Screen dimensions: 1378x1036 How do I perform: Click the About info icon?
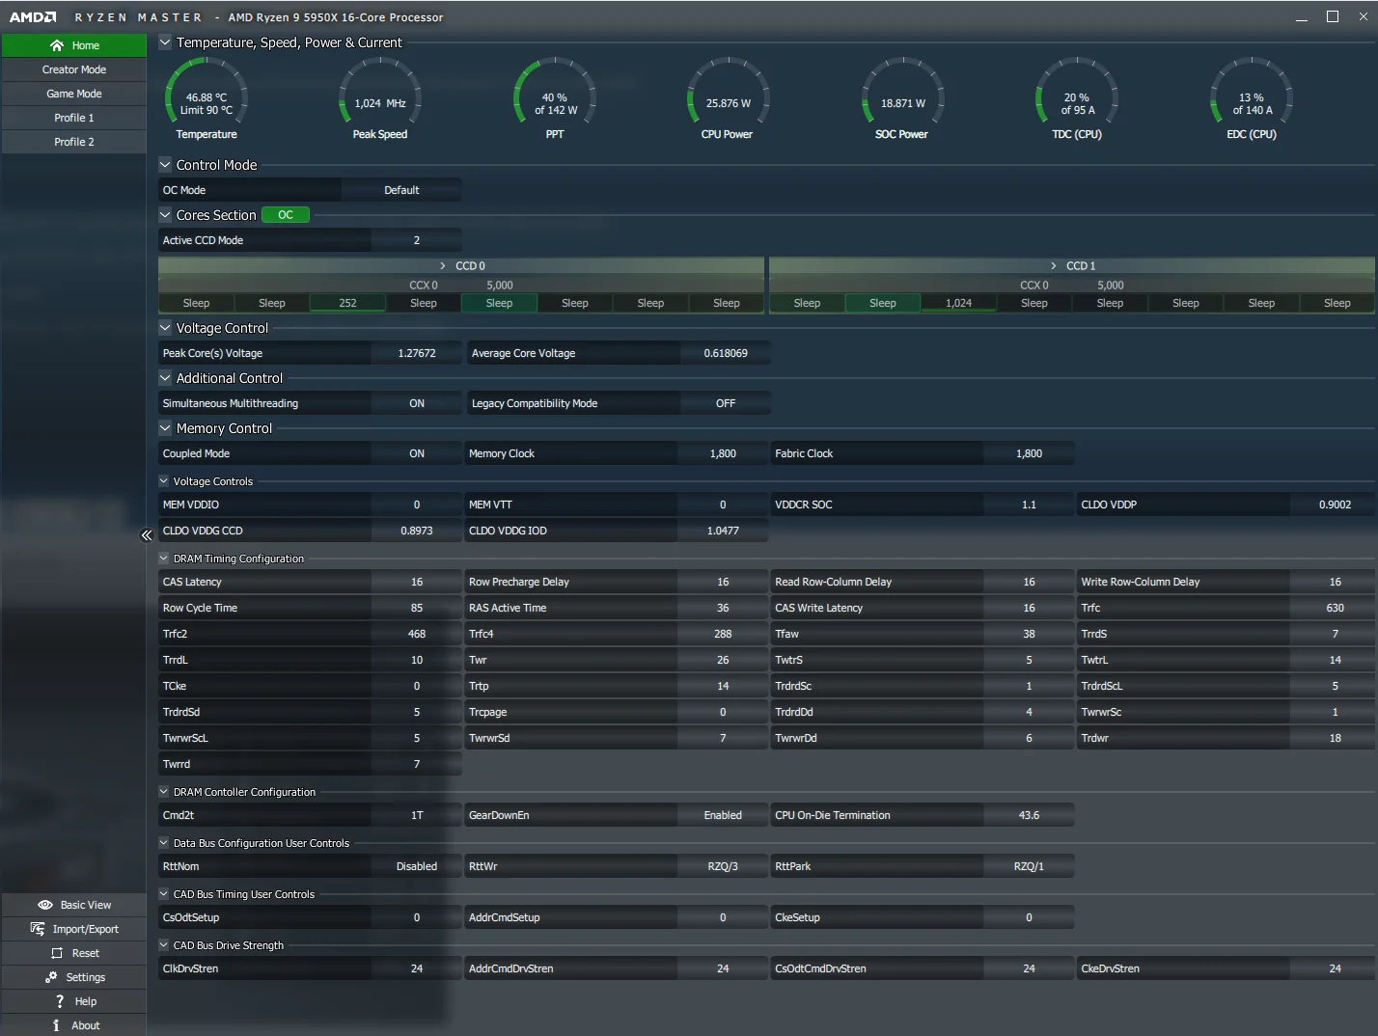tap(56, 1025)
